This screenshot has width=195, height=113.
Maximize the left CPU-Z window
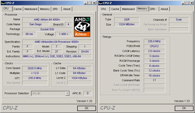pyautogui.click(x=90, y=3)
